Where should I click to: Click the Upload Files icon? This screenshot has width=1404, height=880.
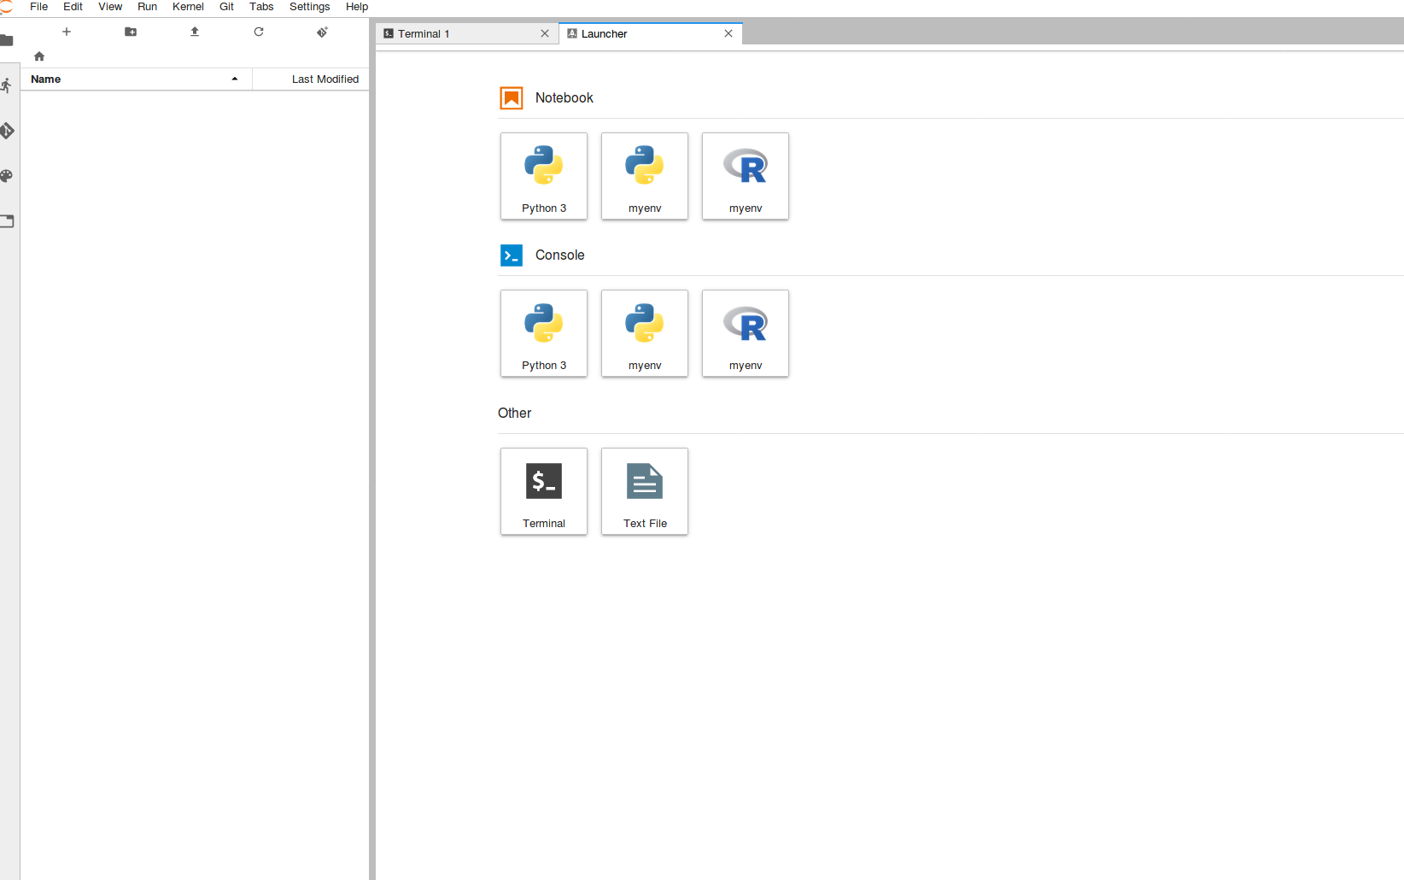pyautogui.click(x=195, y=32)
